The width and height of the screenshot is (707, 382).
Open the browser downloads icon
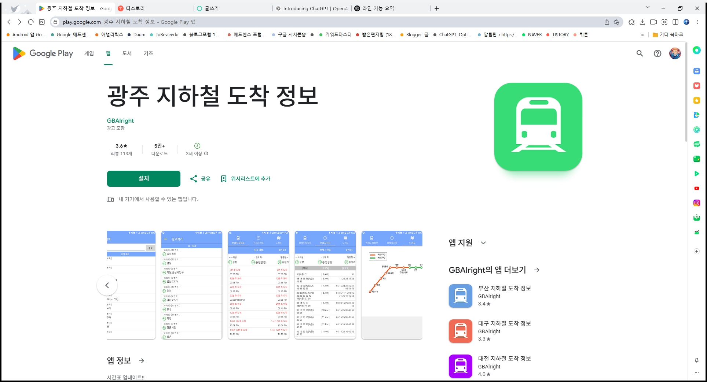[x=642, y=22]
